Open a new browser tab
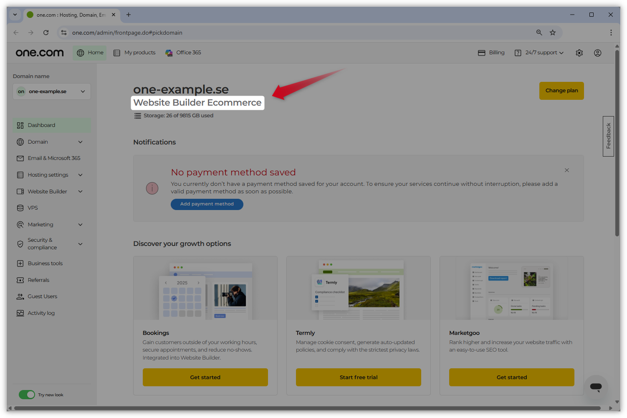Image resolution: width=627 pixels, height=418 pixels. [129, 15]
